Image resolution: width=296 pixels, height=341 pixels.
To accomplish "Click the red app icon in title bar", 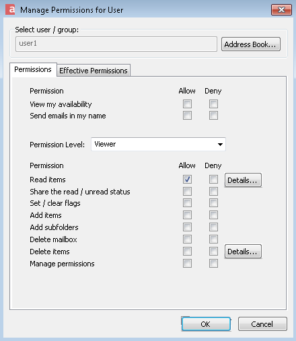I will click(10, 9).
